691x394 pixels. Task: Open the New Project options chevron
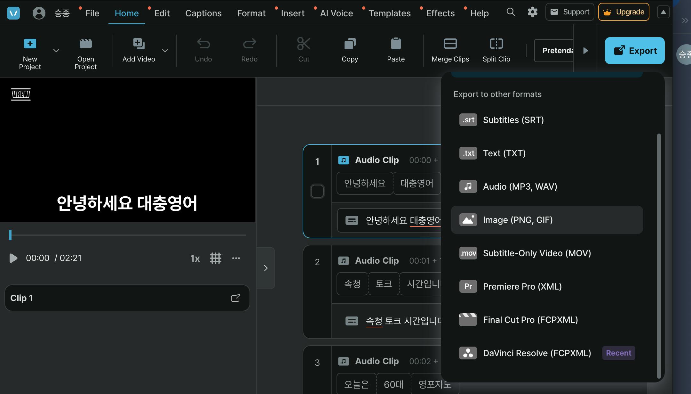pyautogui.click(x=56, y=51)
